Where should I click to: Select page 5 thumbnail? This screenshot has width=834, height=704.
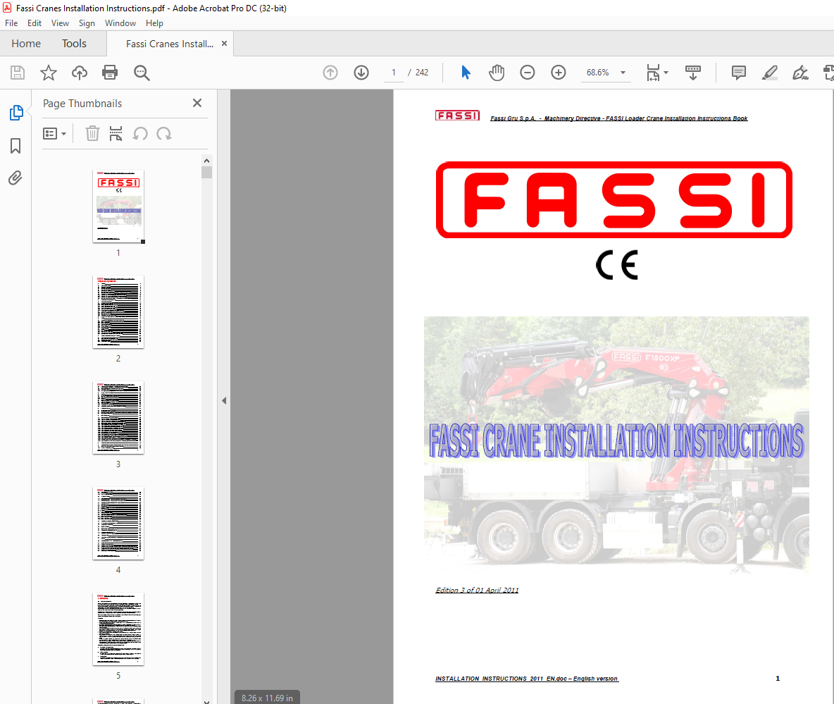(118, 629)
